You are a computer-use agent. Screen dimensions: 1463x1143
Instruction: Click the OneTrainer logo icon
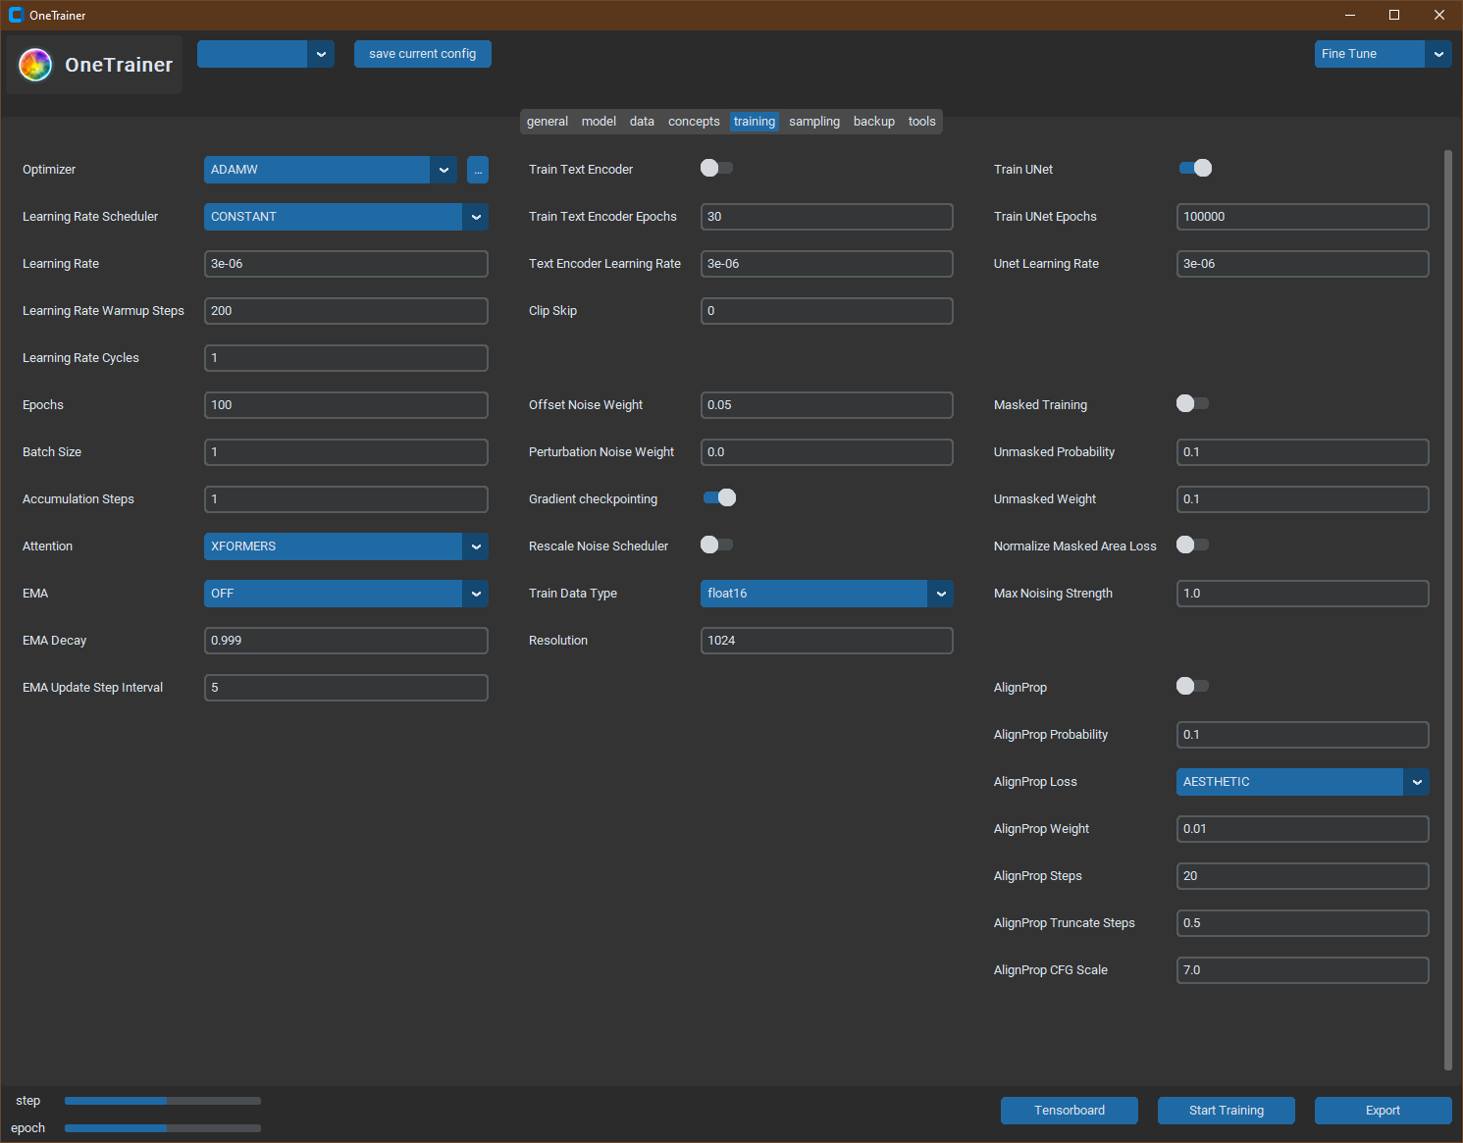[x=35, y=64]
